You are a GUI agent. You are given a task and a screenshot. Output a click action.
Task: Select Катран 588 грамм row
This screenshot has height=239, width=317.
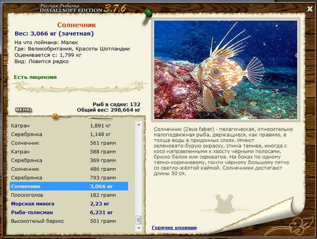tap(69, 152)
